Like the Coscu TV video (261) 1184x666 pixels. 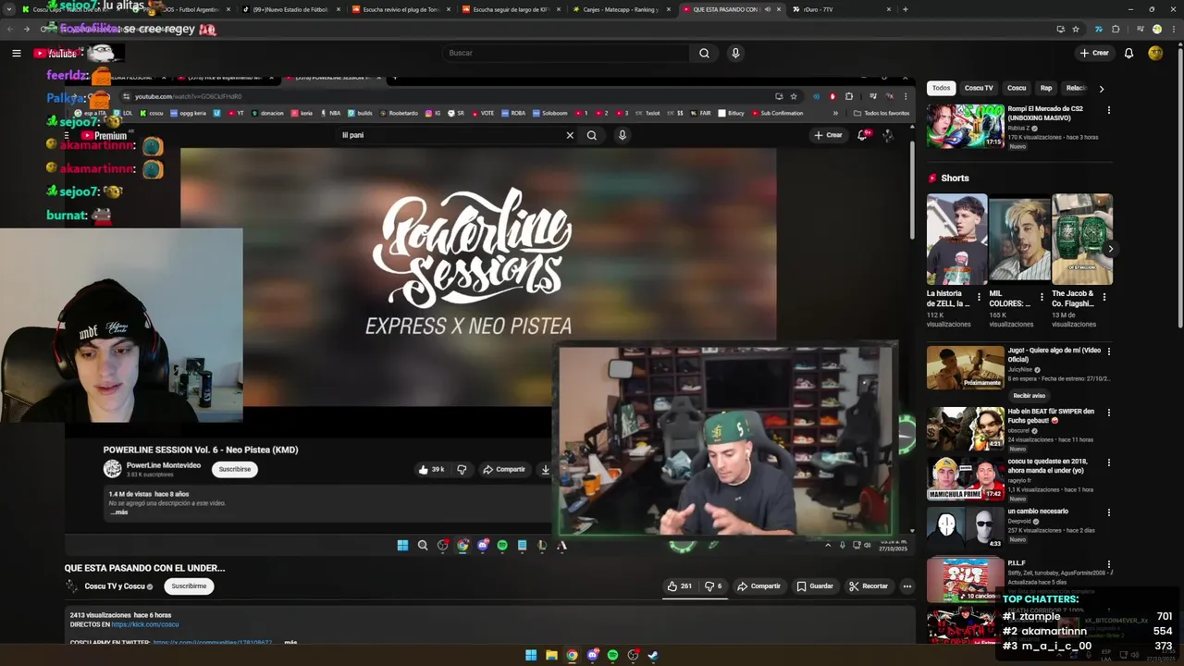680,586
